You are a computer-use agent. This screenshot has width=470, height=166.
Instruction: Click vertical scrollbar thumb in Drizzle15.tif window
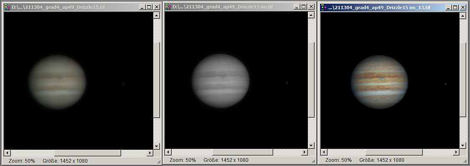coord(157,80)
